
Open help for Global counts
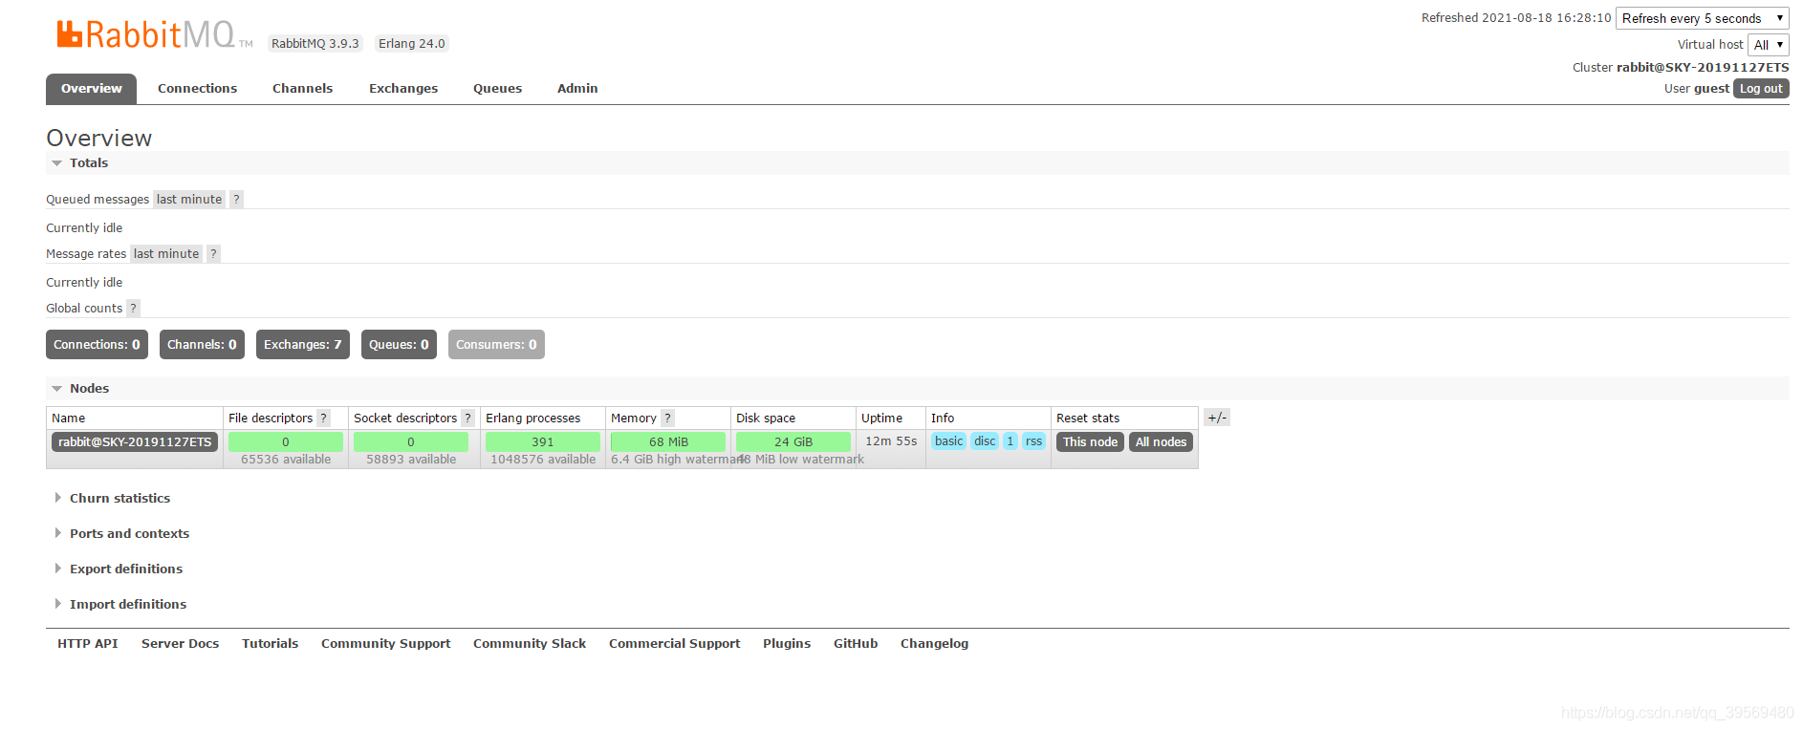pyautogui.click(x=133, y=308)
